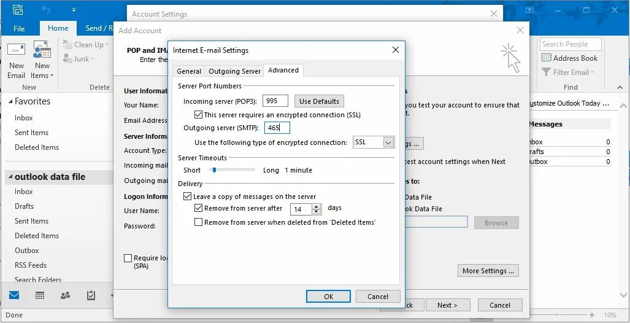
Task: Collapse the outlook data file group
Action: tap(10, 177)
